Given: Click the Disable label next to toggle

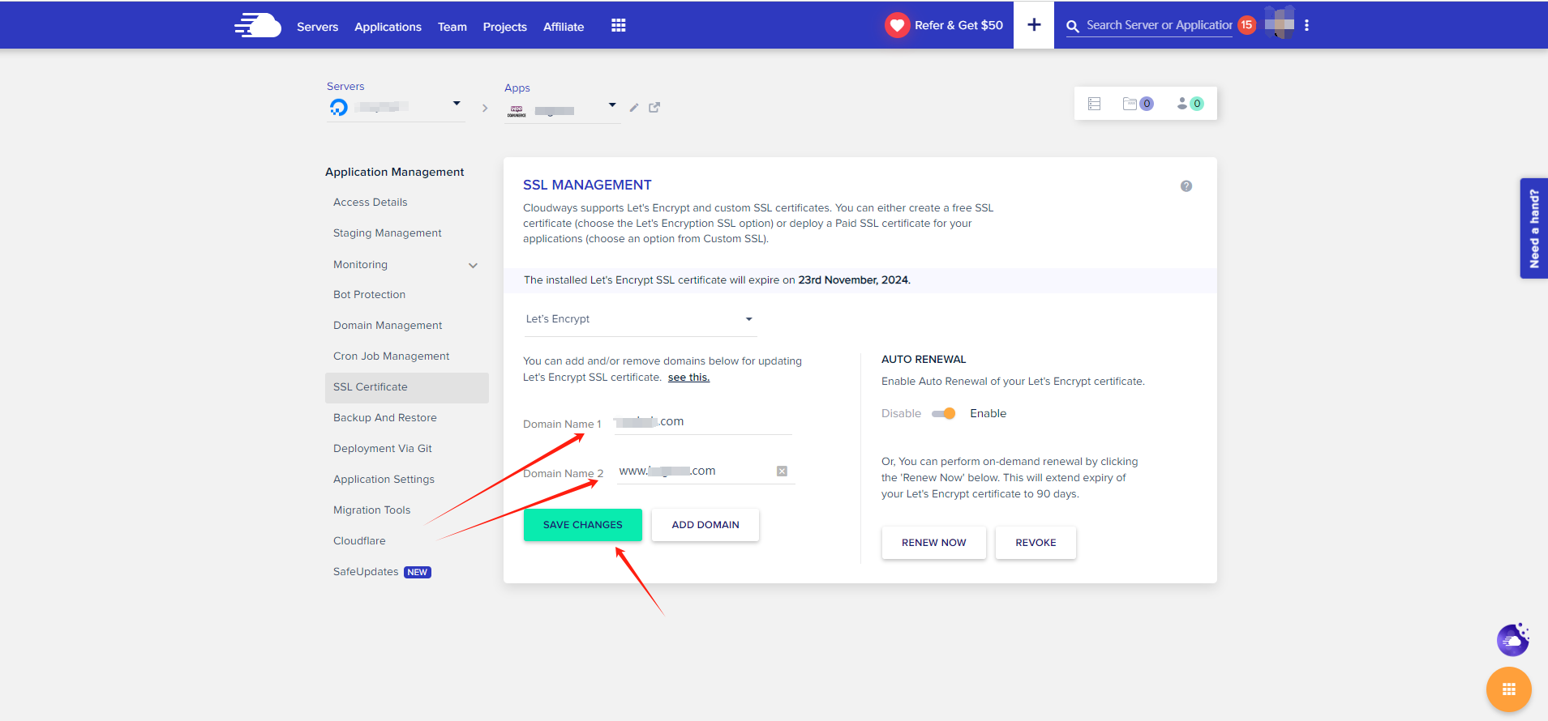Looking at the screenshot, I should (x=901, y=414).
